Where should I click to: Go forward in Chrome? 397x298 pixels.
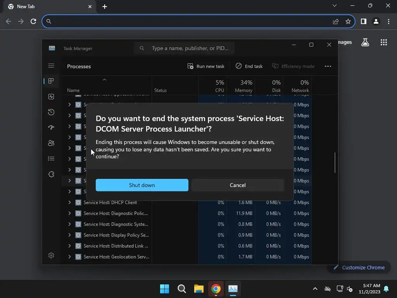point(21,21)
